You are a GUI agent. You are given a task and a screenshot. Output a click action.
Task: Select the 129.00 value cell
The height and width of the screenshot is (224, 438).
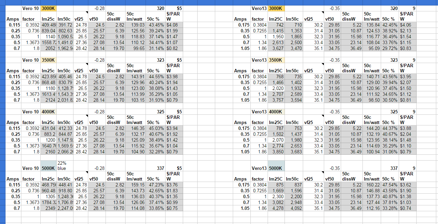(371, 82)
